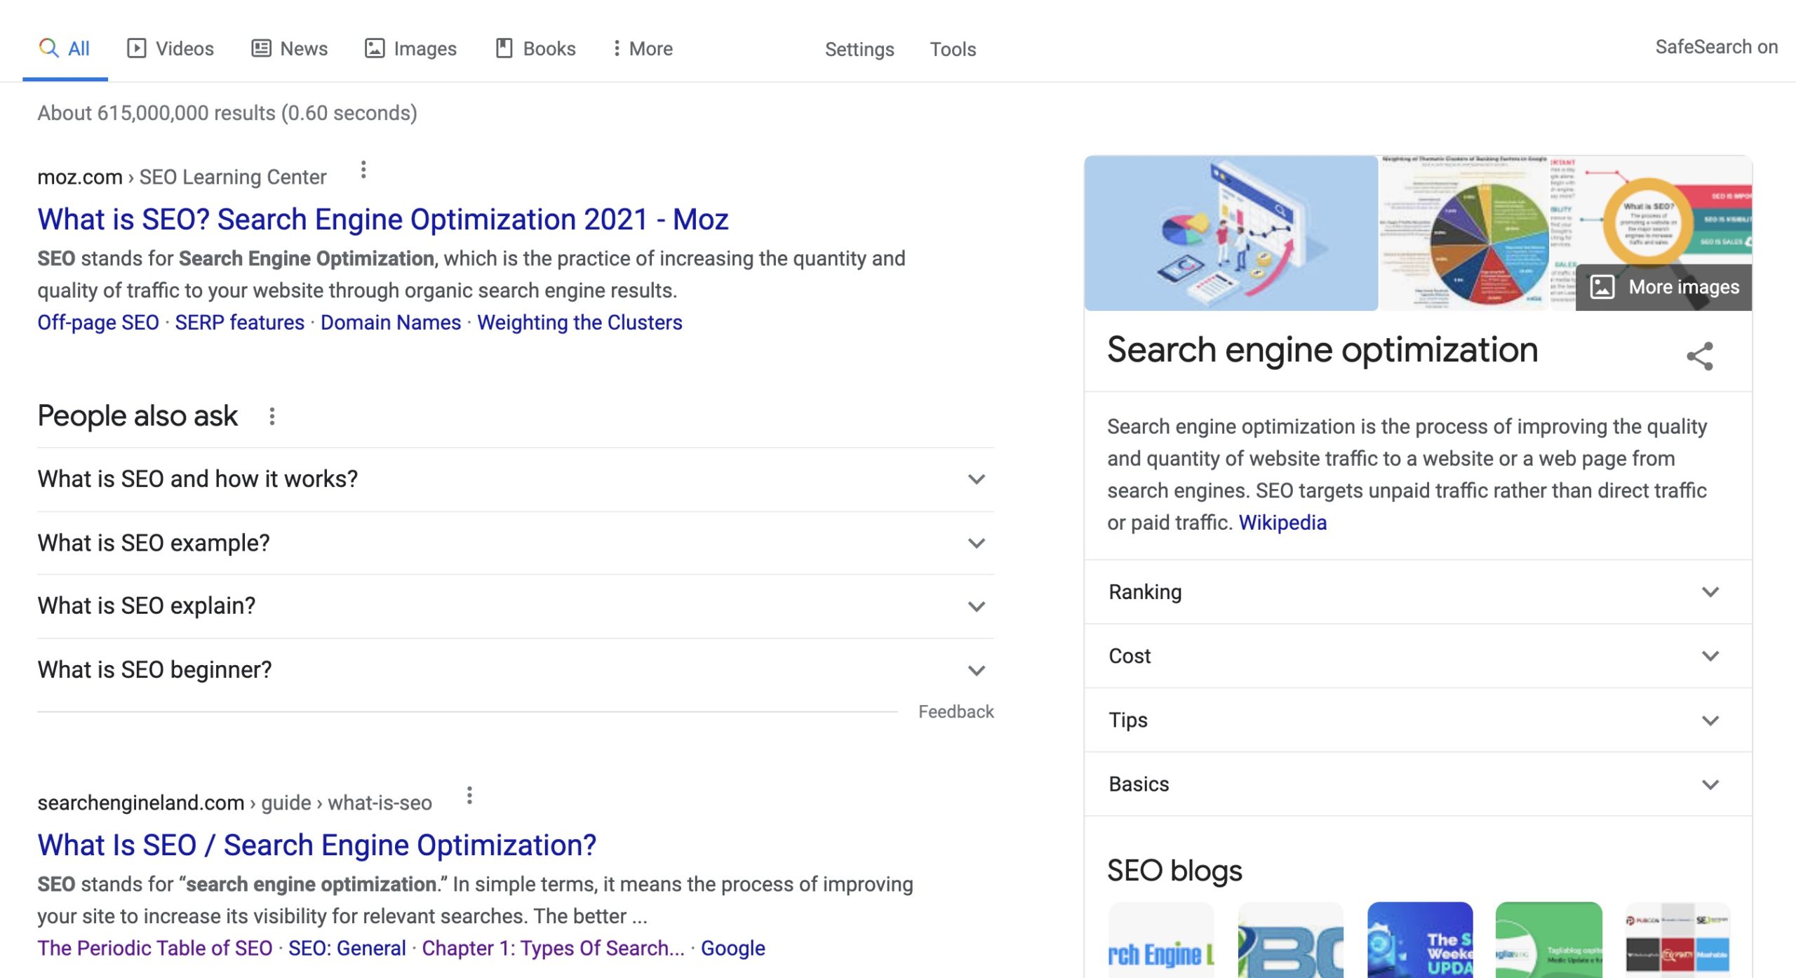This screenshot has width=1796, height=978.
Task: Click the picture icon in More images
Action: (1602, 287)
